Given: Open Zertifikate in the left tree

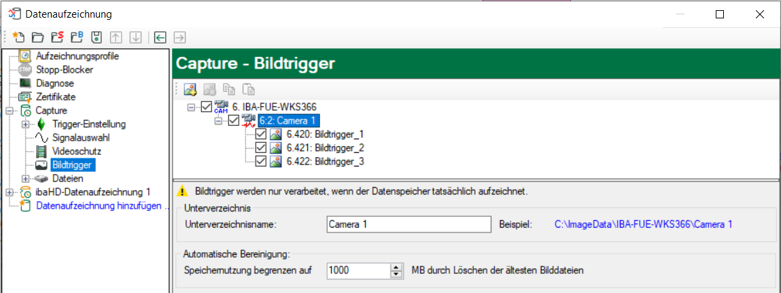Looking at the screenshot, I should pyautogui.click(x=56, y=97).
